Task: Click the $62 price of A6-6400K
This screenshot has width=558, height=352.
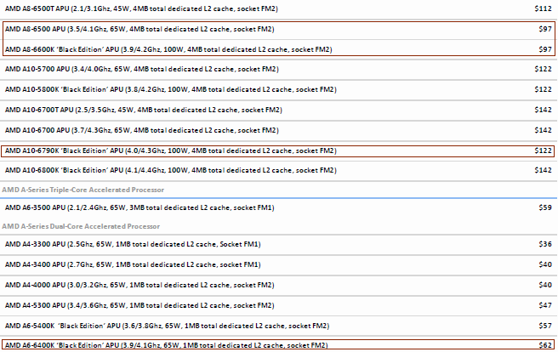Action: click(545, 345)
